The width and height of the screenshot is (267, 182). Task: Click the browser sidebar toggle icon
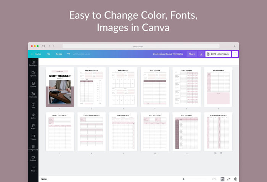(x=43, y=46)
